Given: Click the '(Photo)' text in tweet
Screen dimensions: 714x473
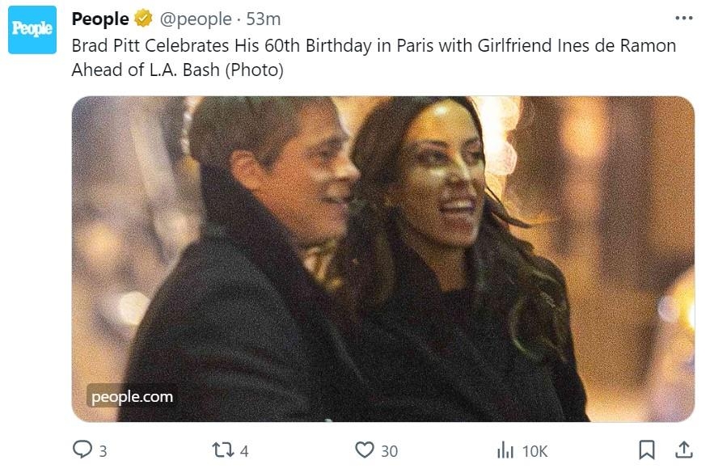Looking at the screenshot, I should pos(254,70).
